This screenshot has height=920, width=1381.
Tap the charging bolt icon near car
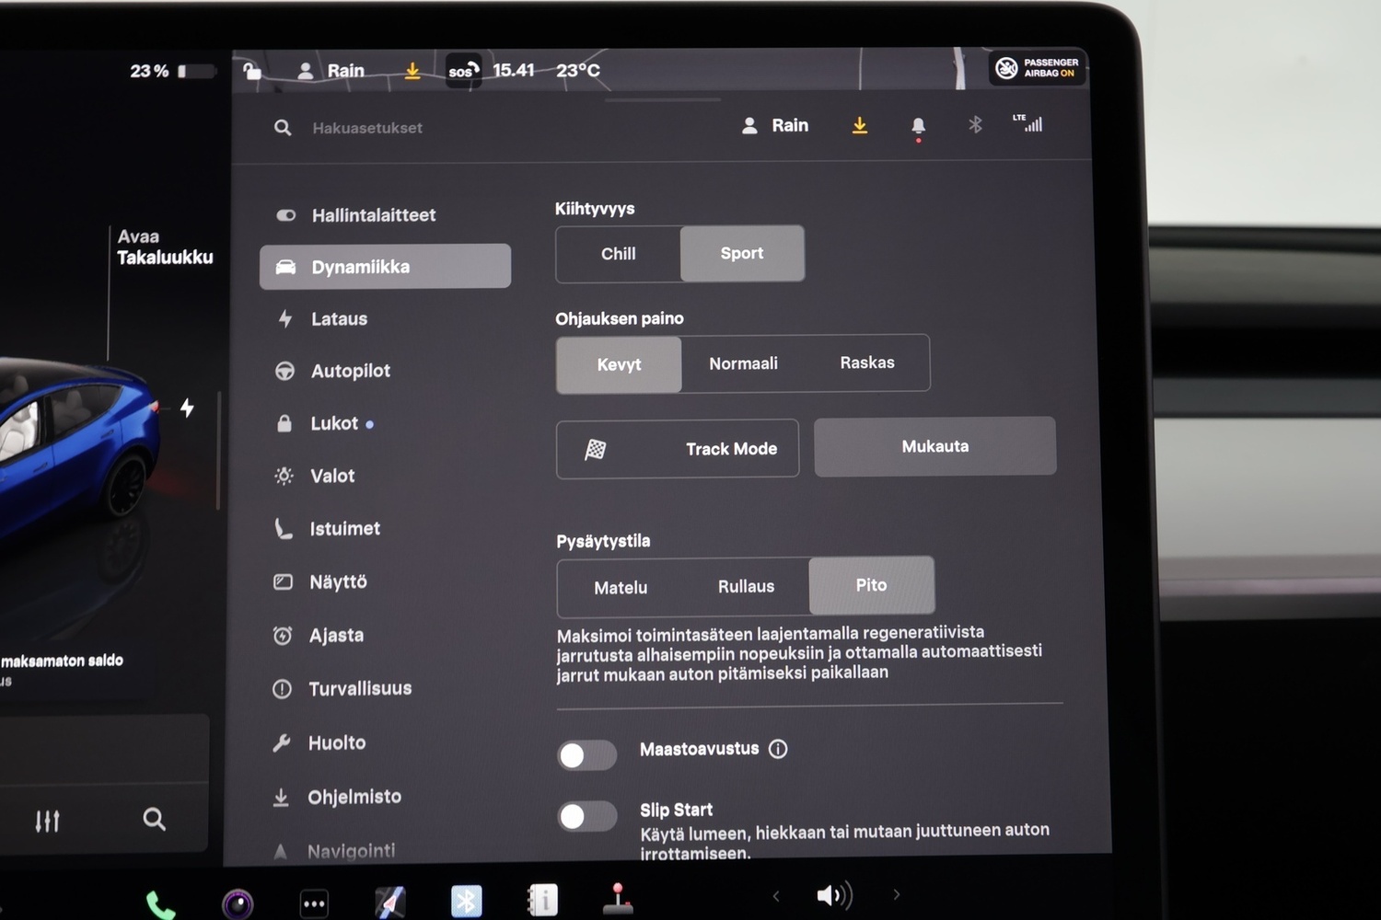pyautogui.click(x=187, y=408)
